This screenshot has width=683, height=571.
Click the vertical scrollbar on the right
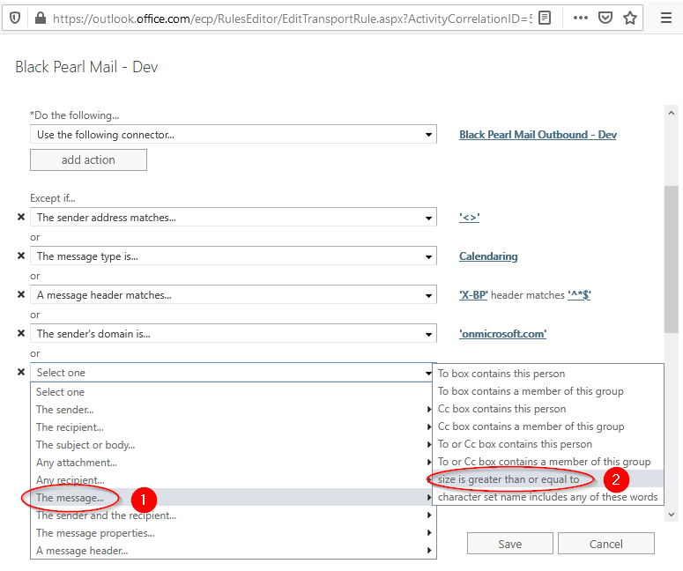pyautogui.click(x=672, y=256)
